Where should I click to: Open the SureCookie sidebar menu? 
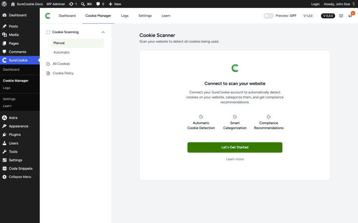click(x=20, y=60)
